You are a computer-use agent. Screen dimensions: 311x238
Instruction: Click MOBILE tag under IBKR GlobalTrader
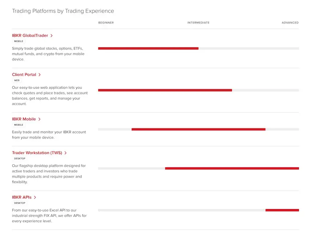point(19,41)
